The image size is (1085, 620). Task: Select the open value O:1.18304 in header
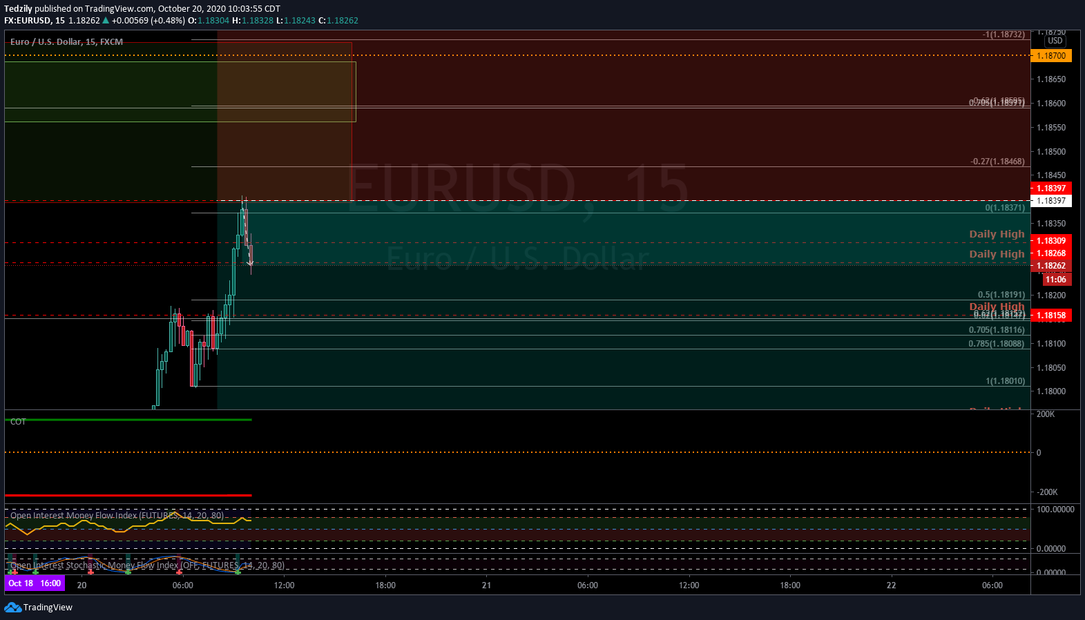(x=209, y=21)
